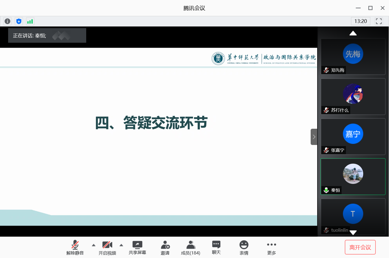Expand audio options arrow beside the microphone
Image resolution: width=389 pixels, height=258 pixels.
(94, 245)
